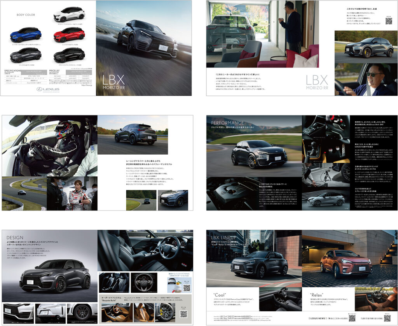Screen dimensions: 398x326
Task: Open the photo of driver in racing suit talking
Action: 72,194
